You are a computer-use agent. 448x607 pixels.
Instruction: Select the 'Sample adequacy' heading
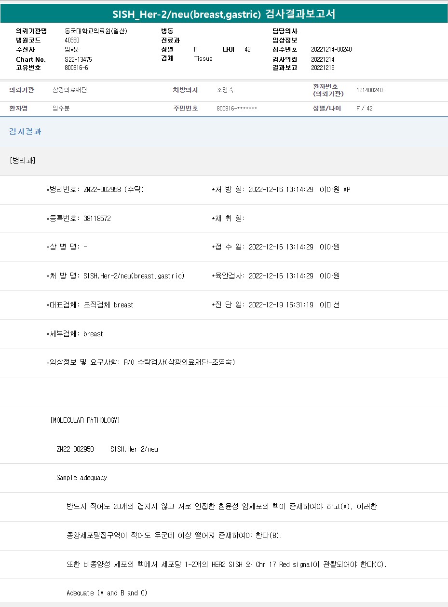click(x=81, y=478)
